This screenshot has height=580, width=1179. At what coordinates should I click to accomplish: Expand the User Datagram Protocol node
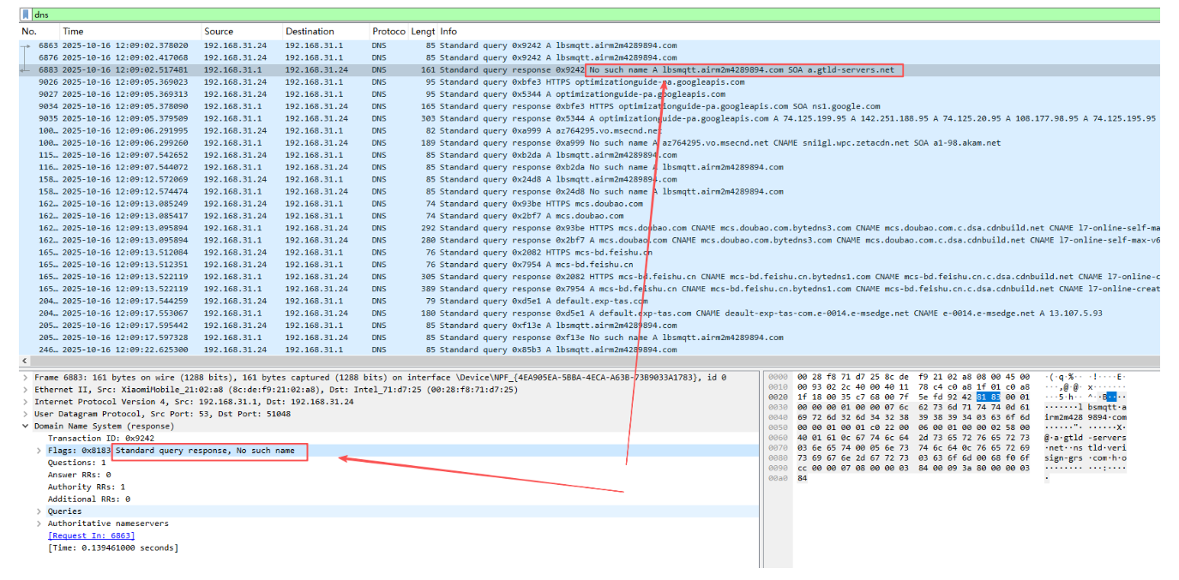coord(25,414)
